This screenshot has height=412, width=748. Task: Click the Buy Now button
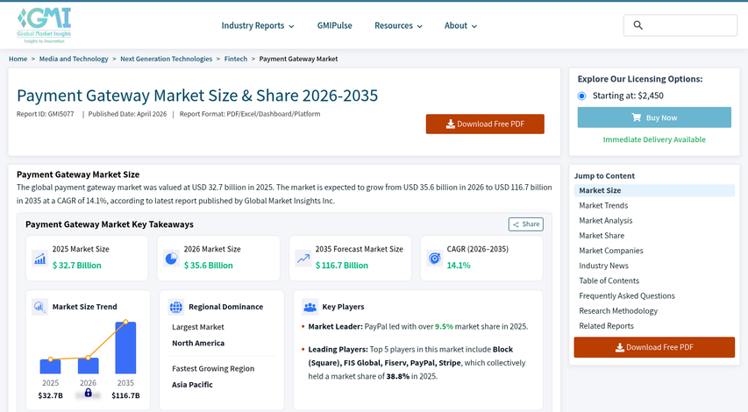click(x=654, y=117)
